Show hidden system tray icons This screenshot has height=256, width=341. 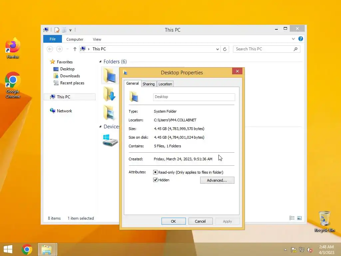point(285,250)
